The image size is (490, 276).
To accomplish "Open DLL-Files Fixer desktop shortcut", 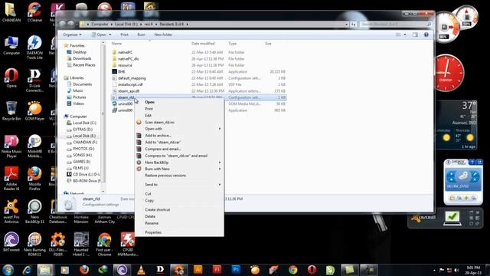I will click(58, 244).
